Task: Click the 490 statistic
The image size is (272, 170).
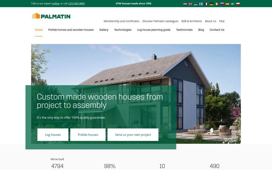Action: click(215, 166)
